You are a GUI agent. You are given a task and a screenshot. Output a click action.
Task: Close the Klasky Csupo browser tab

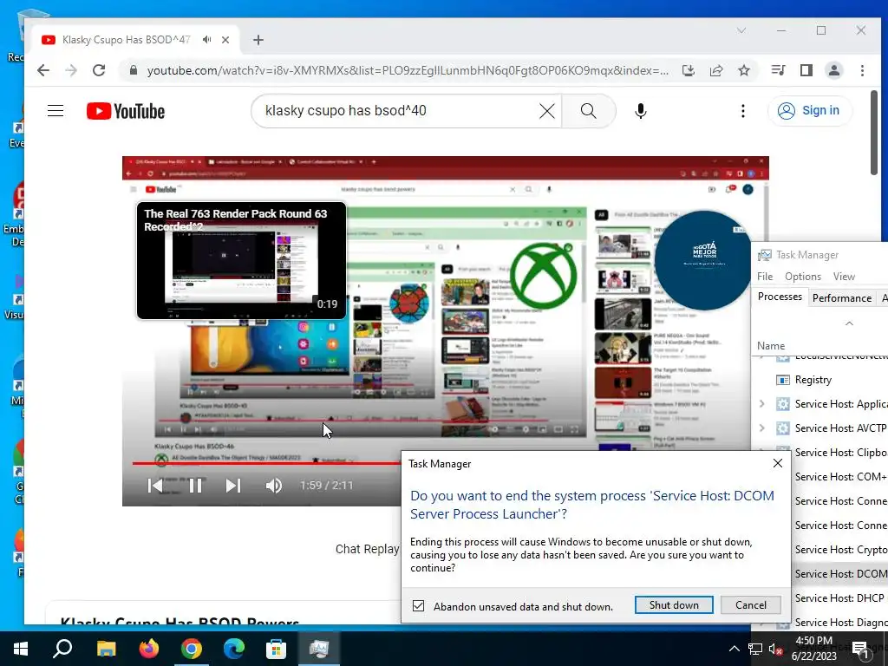click(x=225, y=40)
